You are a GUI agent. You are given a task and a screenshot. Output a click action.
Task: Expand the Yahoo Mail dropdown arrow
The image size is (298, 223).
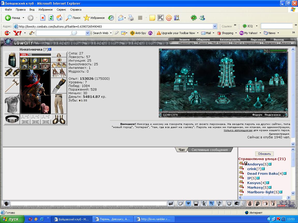213,33
